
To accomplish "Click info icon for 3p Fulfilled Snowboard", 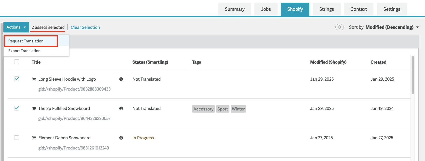I will tap(121, 108).
